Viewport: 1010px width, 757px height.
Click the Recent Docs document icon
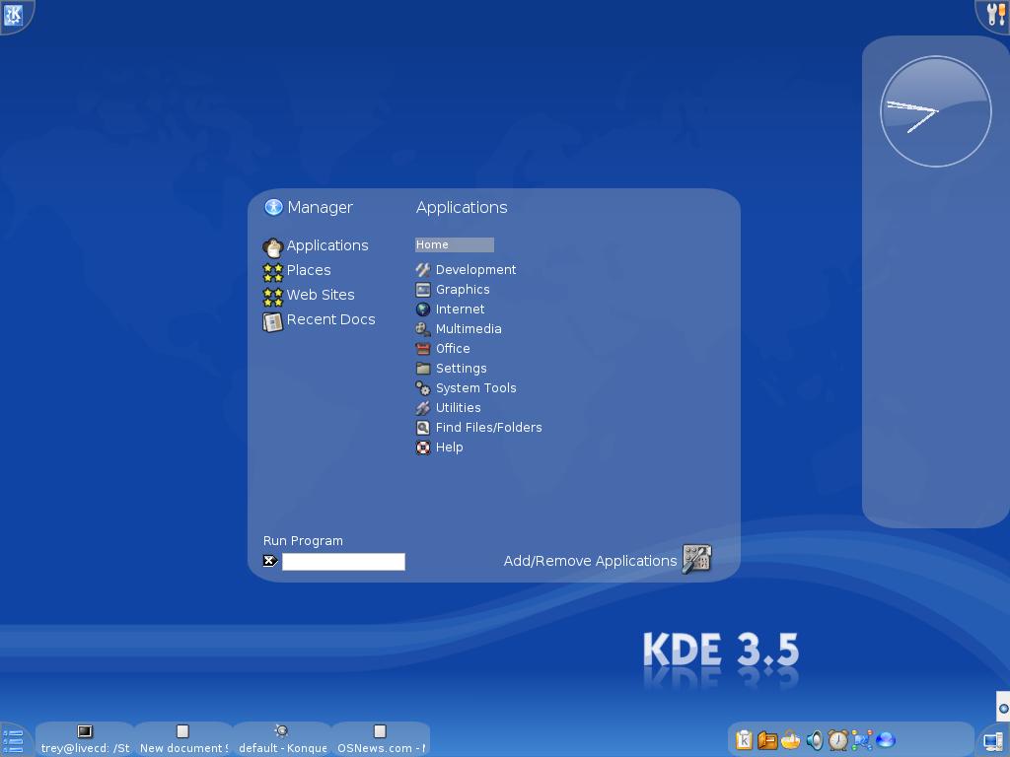273,322
